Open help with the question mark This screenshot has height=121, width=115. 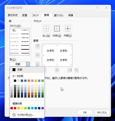coord(97,8)
